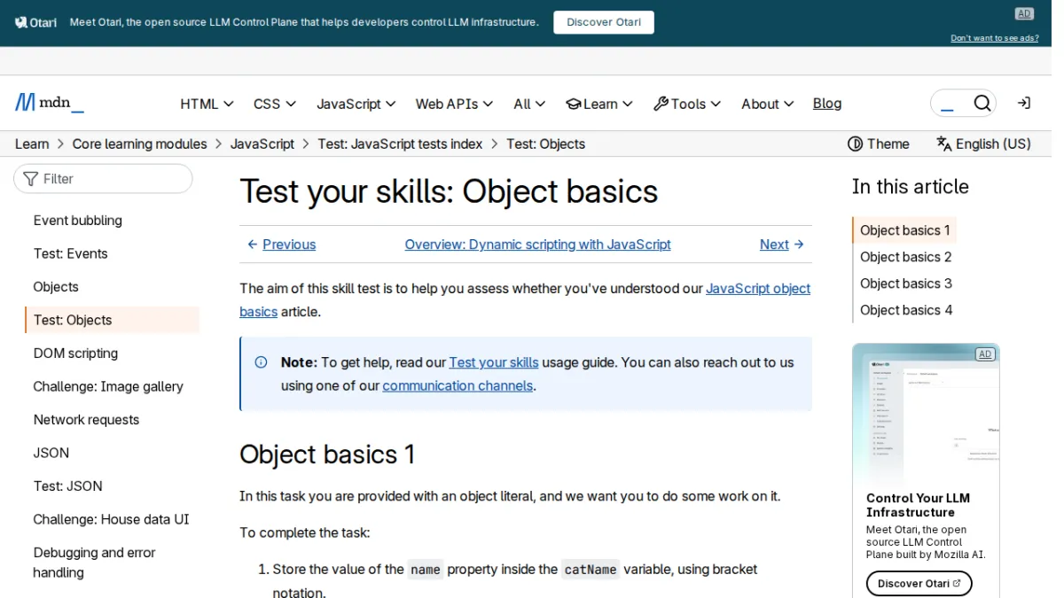
Task: Open the Theme switcher
Action: pyautogui.click(x=879, y=144)
